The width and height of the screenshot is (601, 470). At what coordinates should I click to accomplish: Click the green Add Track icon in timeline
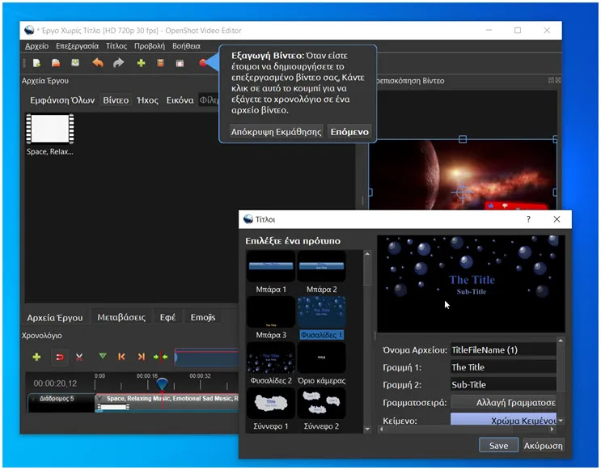tap(36, 357)
